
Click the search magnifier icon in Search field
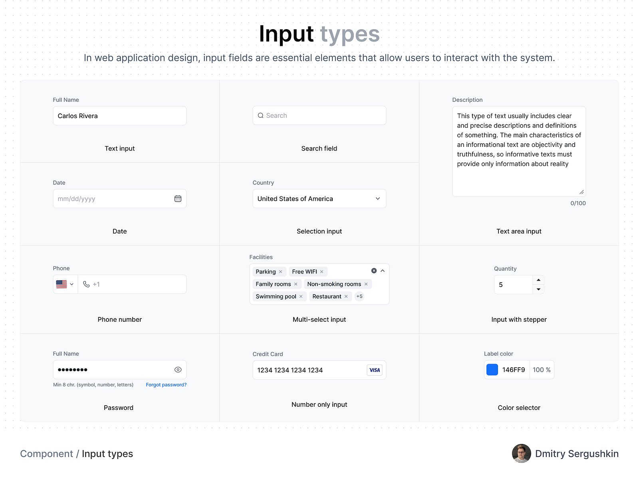point(261,115)
